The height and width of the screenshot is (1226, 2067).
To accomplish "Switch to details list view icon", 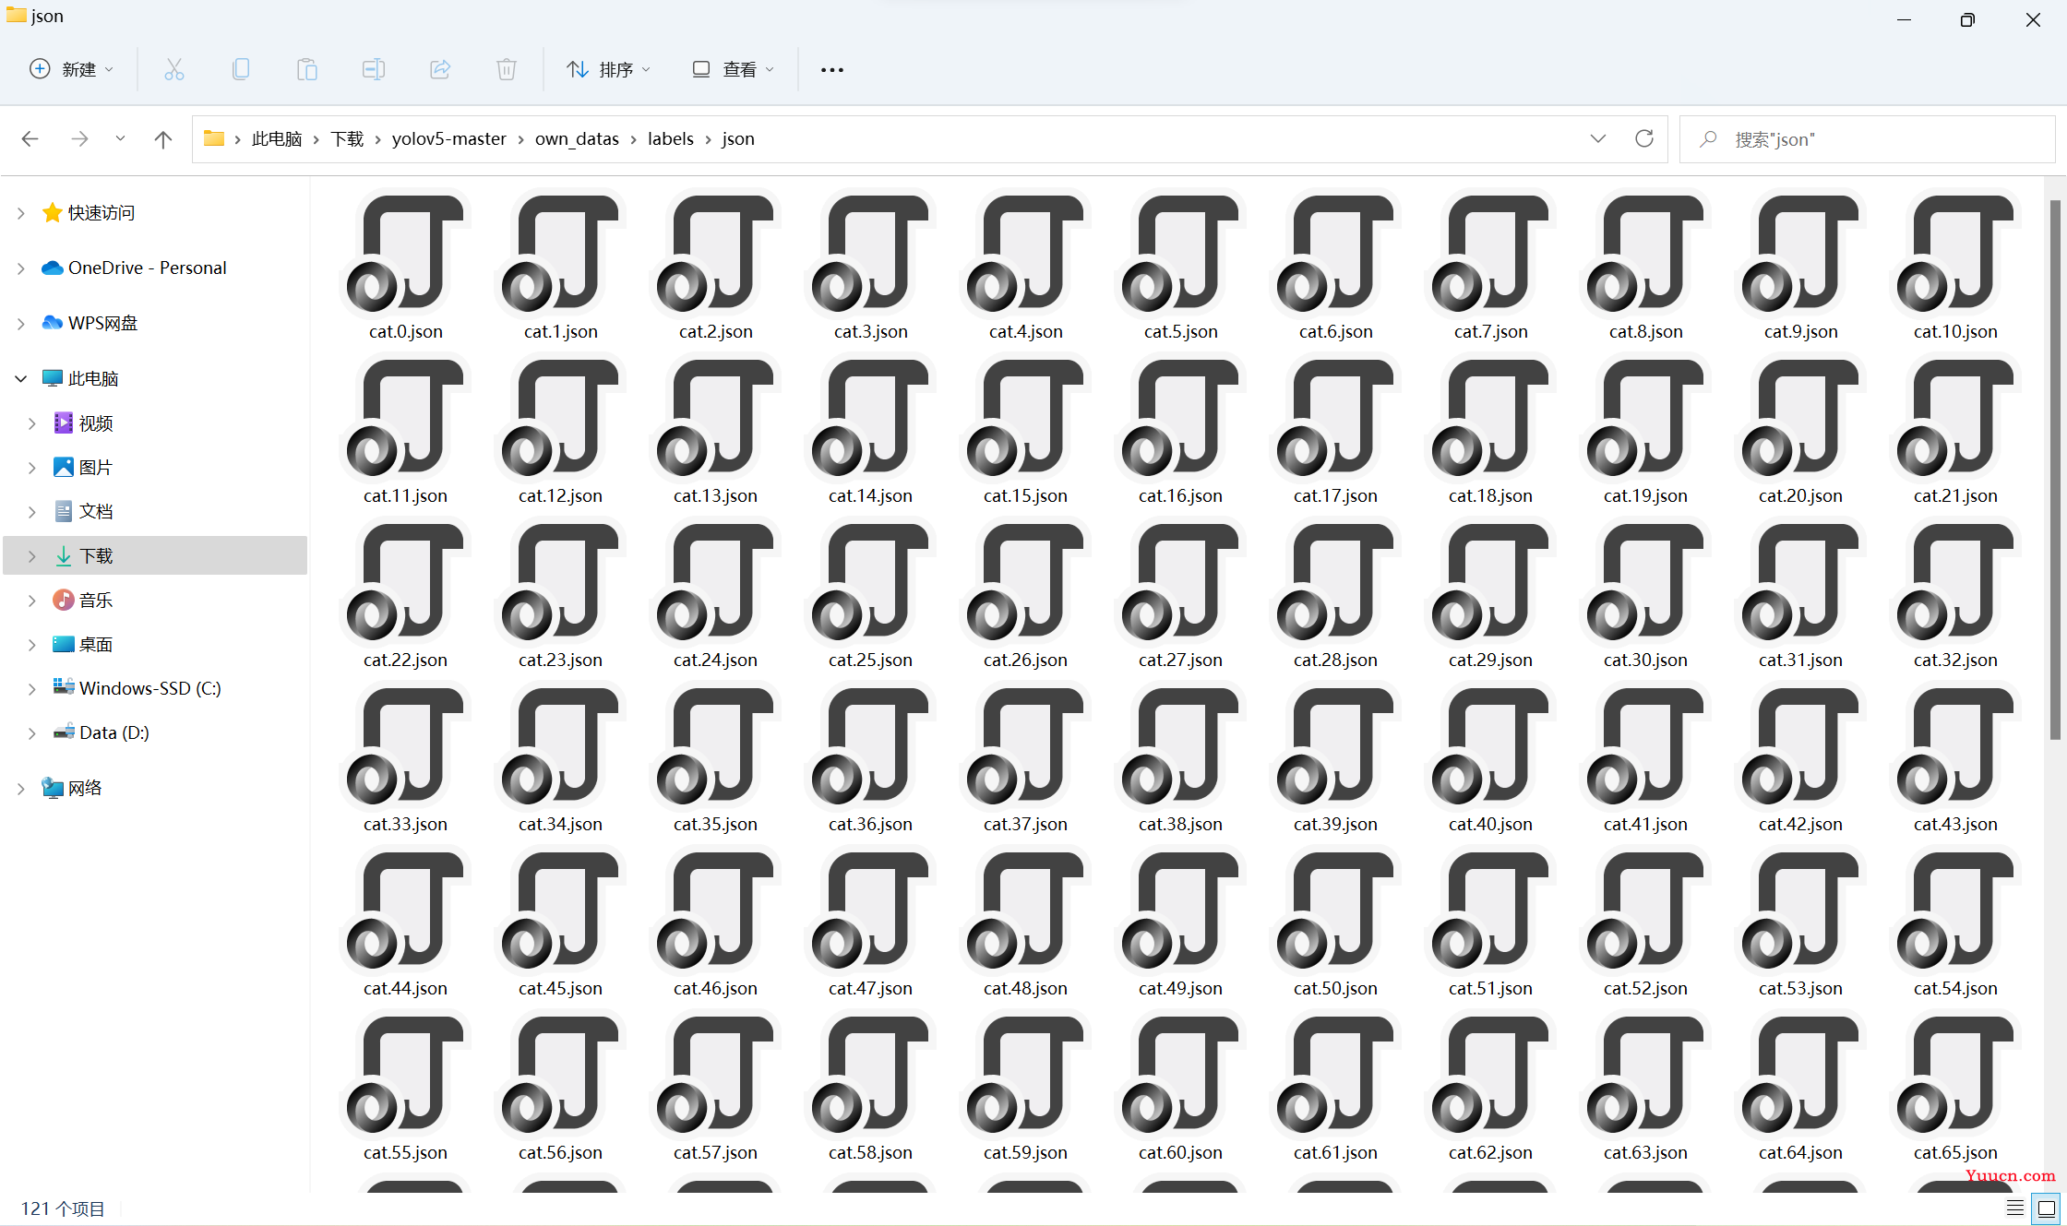I will coord(2015,1208).
